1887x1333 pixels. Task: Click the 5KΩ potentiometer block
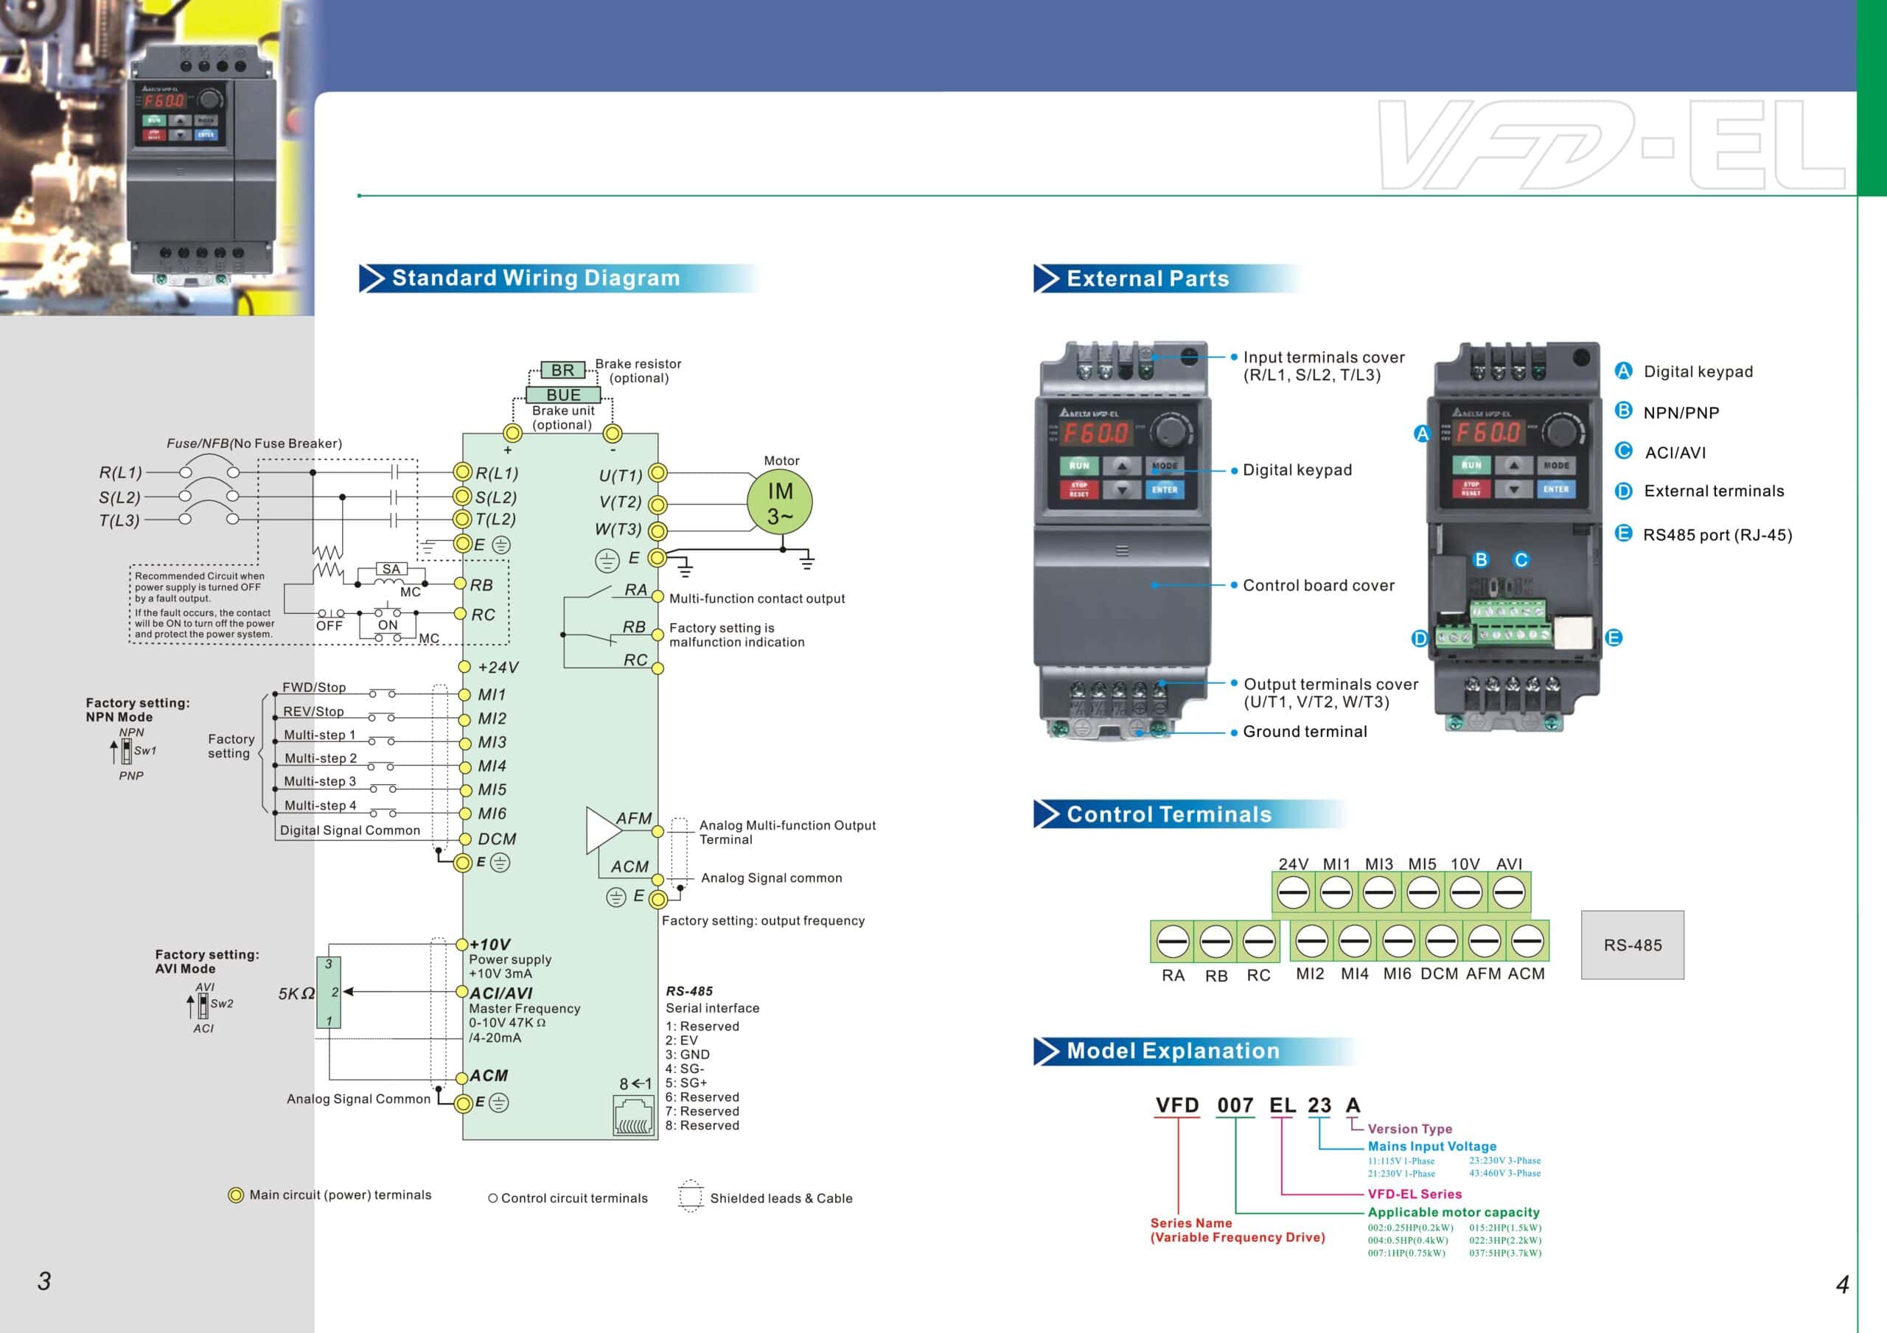click(329, 992)
